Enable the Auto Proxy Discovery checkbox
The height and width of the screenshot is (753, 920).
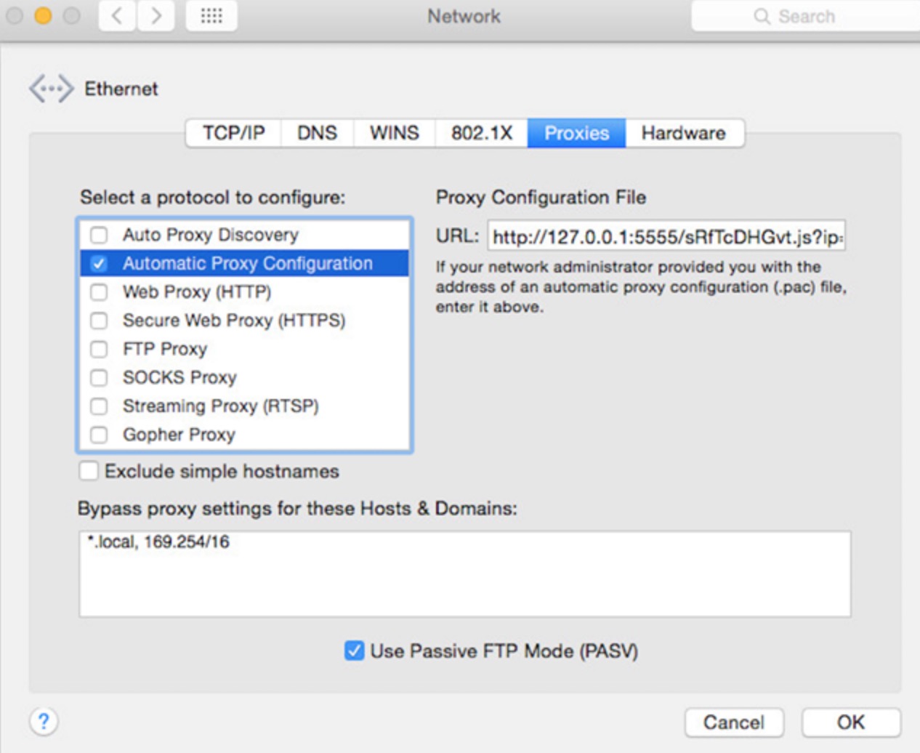click(x=99, y=235)
